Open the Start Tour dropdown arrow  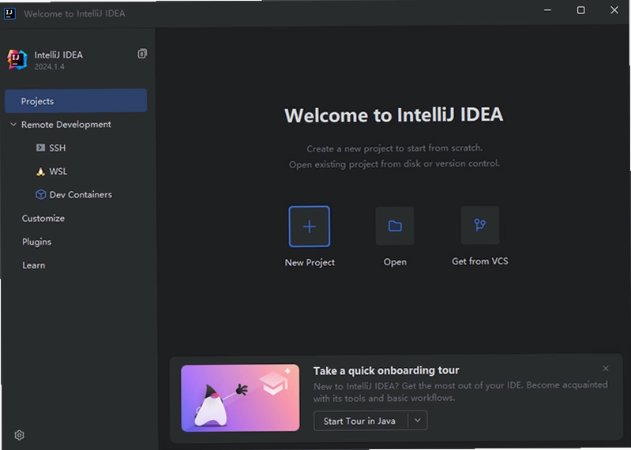[x=418, y=420]
